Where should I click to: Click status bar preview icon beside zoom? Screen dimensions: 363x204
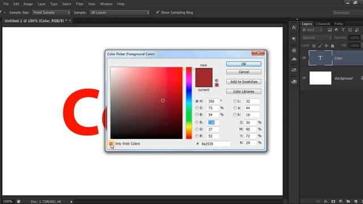coord(19,202)
